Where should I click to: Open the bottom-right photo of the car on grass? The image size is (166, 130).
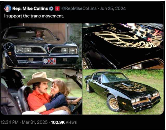click(123, 92)
